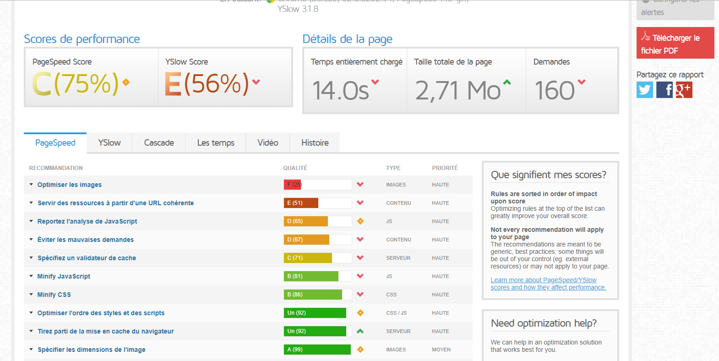719x361 pixels.
Task: Click red arrow beside 160 requests
Action: (x=582, y=82)
